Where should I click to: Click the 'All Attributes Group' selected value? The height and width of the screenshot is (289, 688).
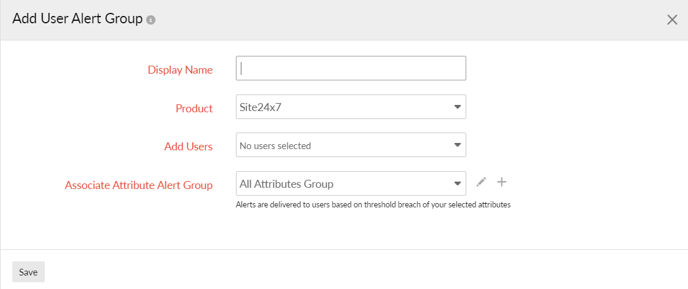coord(287,184)
